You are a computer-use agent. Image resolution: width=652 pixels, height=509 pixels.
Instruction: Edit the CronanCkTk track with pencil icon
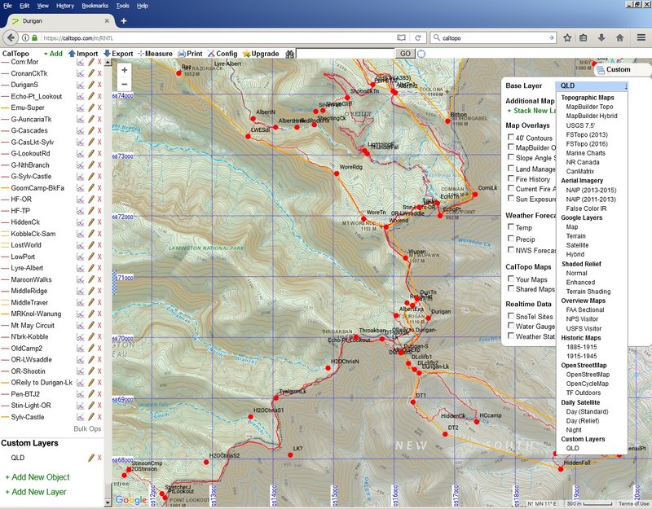point(91,73)
